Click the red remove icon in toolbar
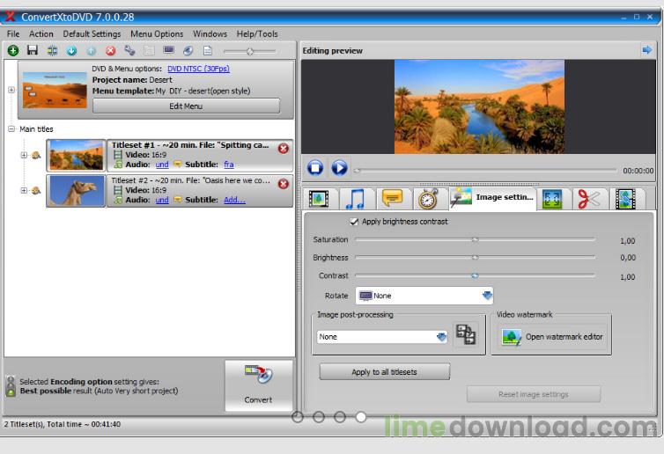 (x=111, y=51)
